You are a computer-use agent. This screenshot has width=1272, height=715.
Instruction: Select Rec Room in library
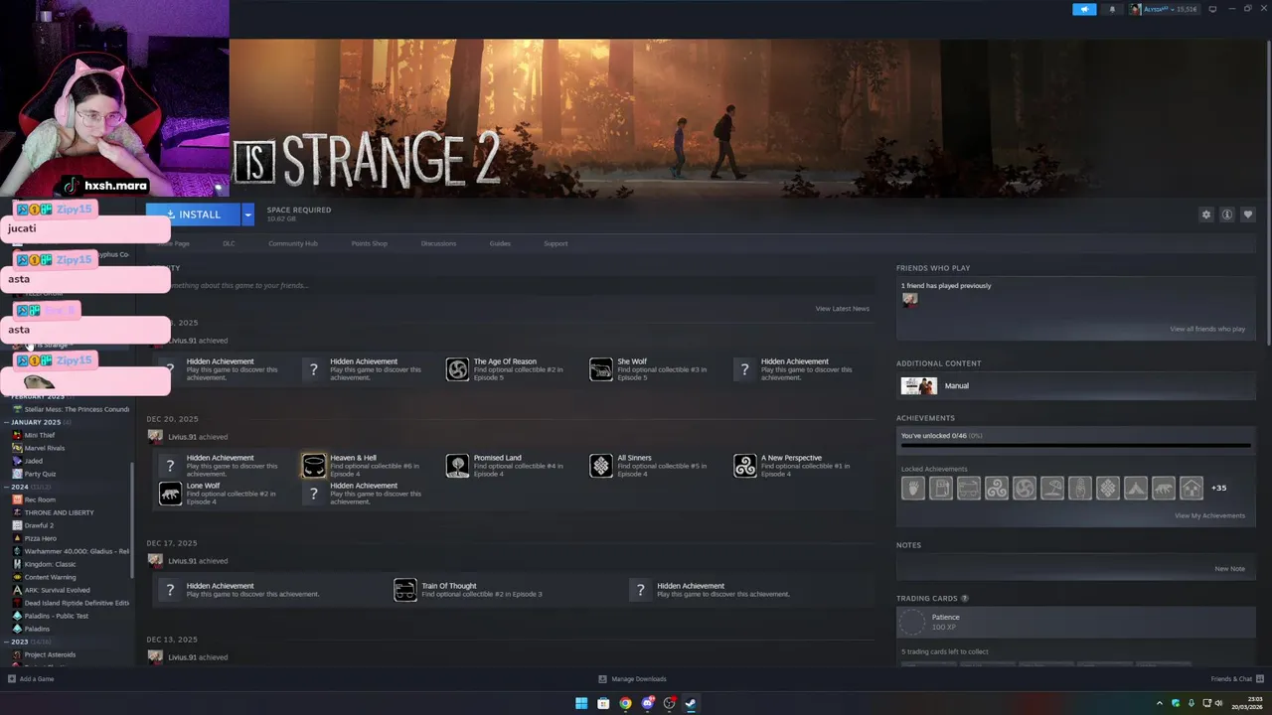click(40, 500)
